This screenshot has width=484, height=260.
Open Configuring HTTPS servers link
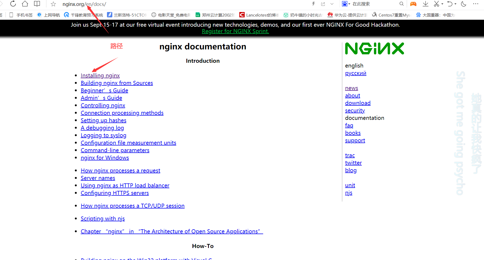coord(115,193)
